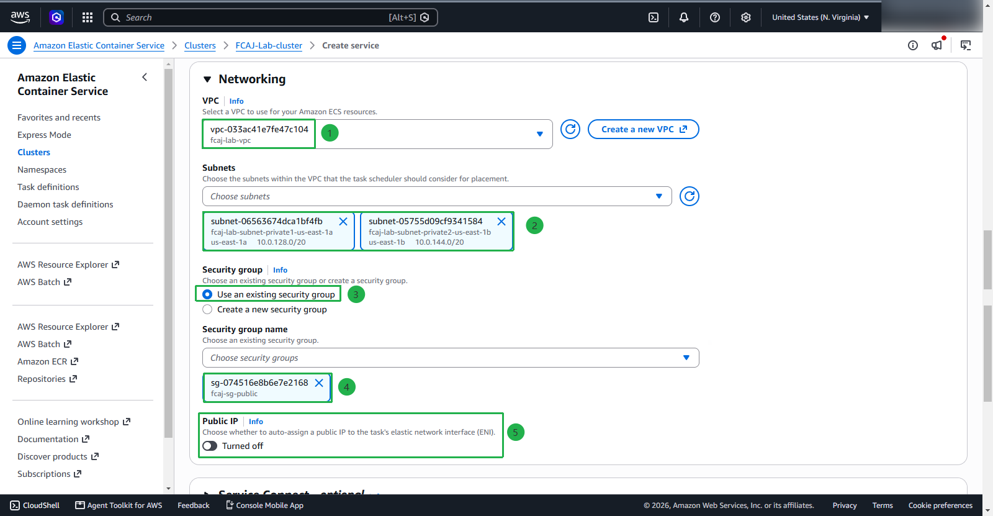Remove subnet-05755d09cf9341584 from selection
This screenshot has width=993, height=516.
coord(501,221)
